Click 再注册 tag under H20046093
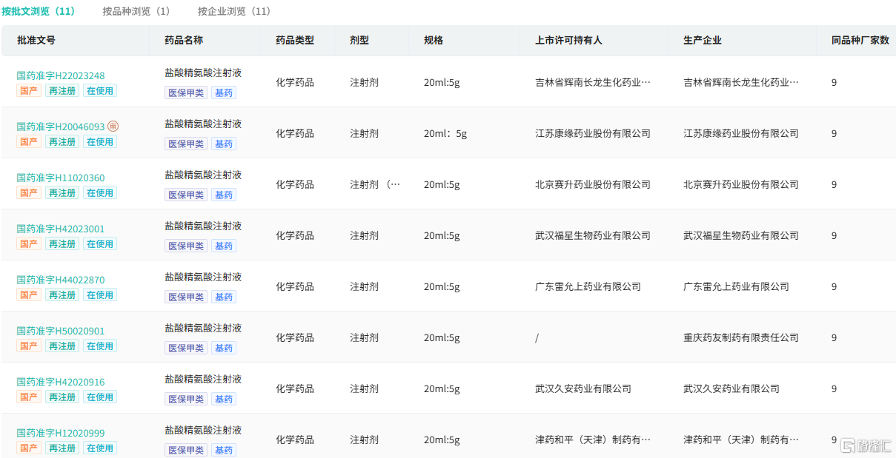 [62, 141]
